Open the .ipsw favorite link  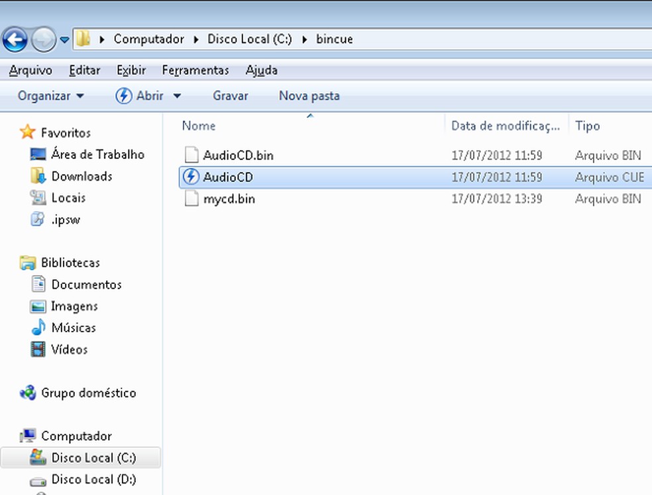66,220
